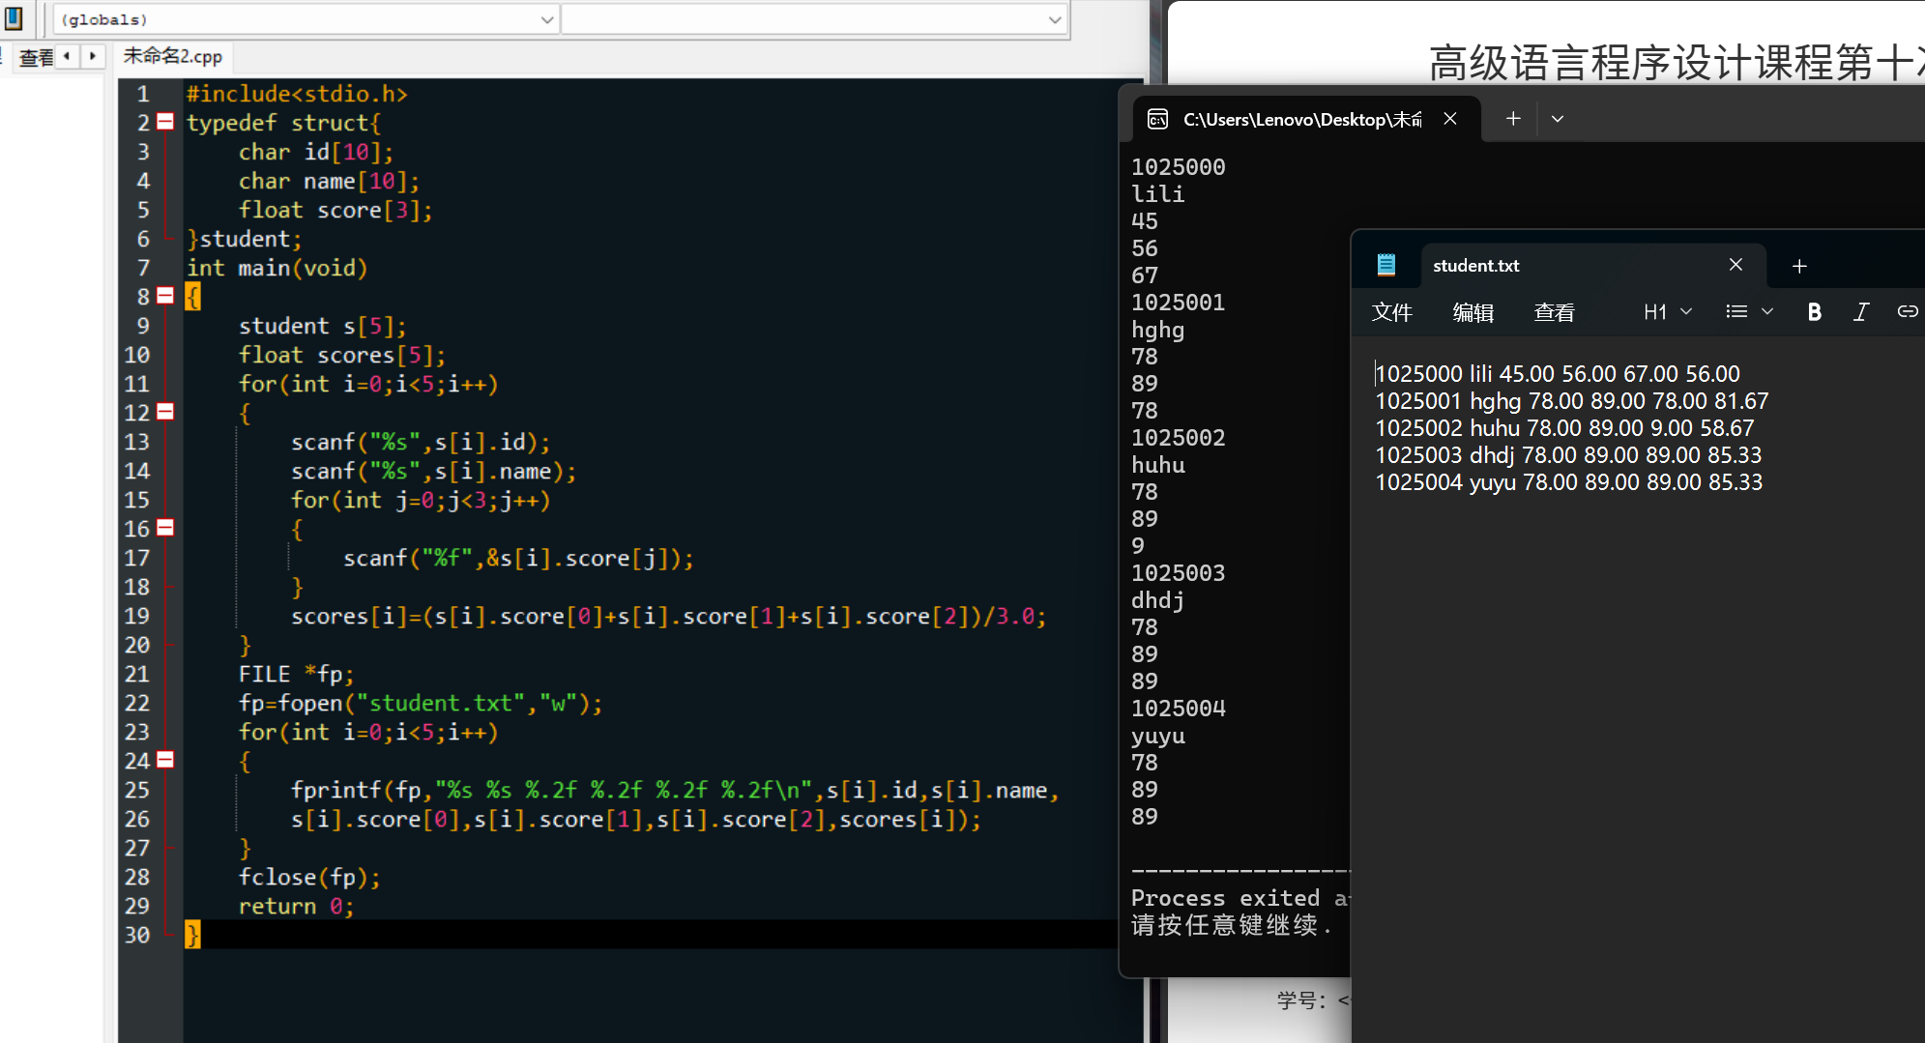The image size is (1925, 1043).
Task: Open the (globals) scope dropdown
Action: (x=306, y=19)
